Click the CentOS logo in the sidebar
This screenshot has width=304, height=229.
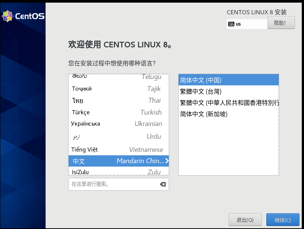[23, 16]
